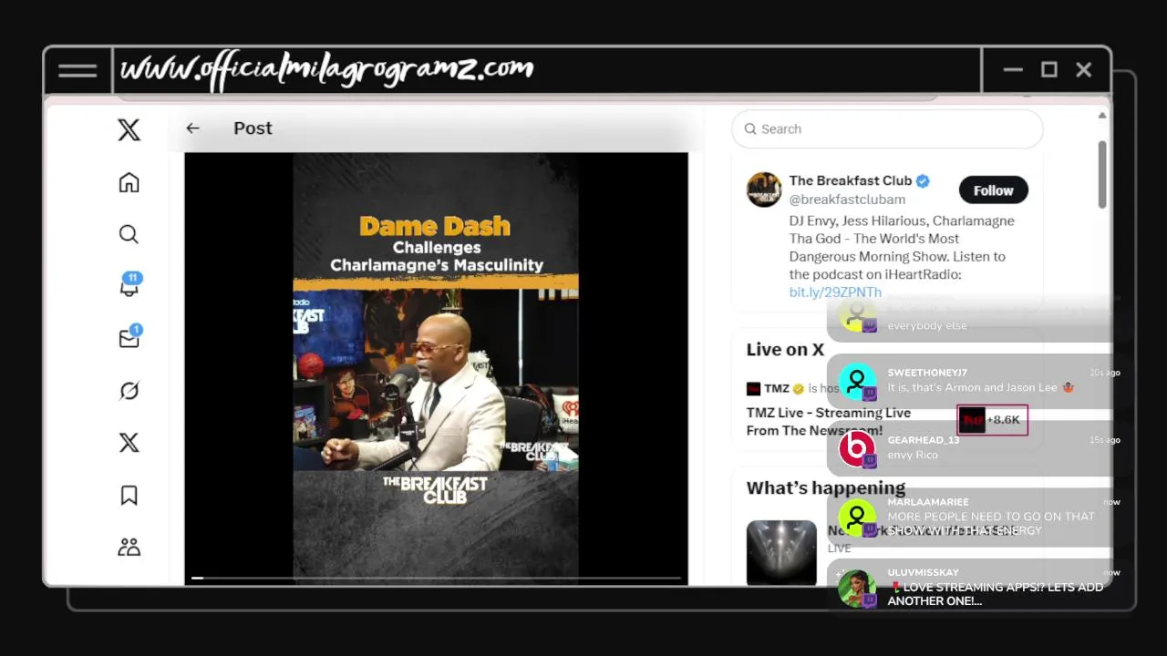Click MARLAAMARIEE chat avatar

pyautogui.click(x=857, y=518)
